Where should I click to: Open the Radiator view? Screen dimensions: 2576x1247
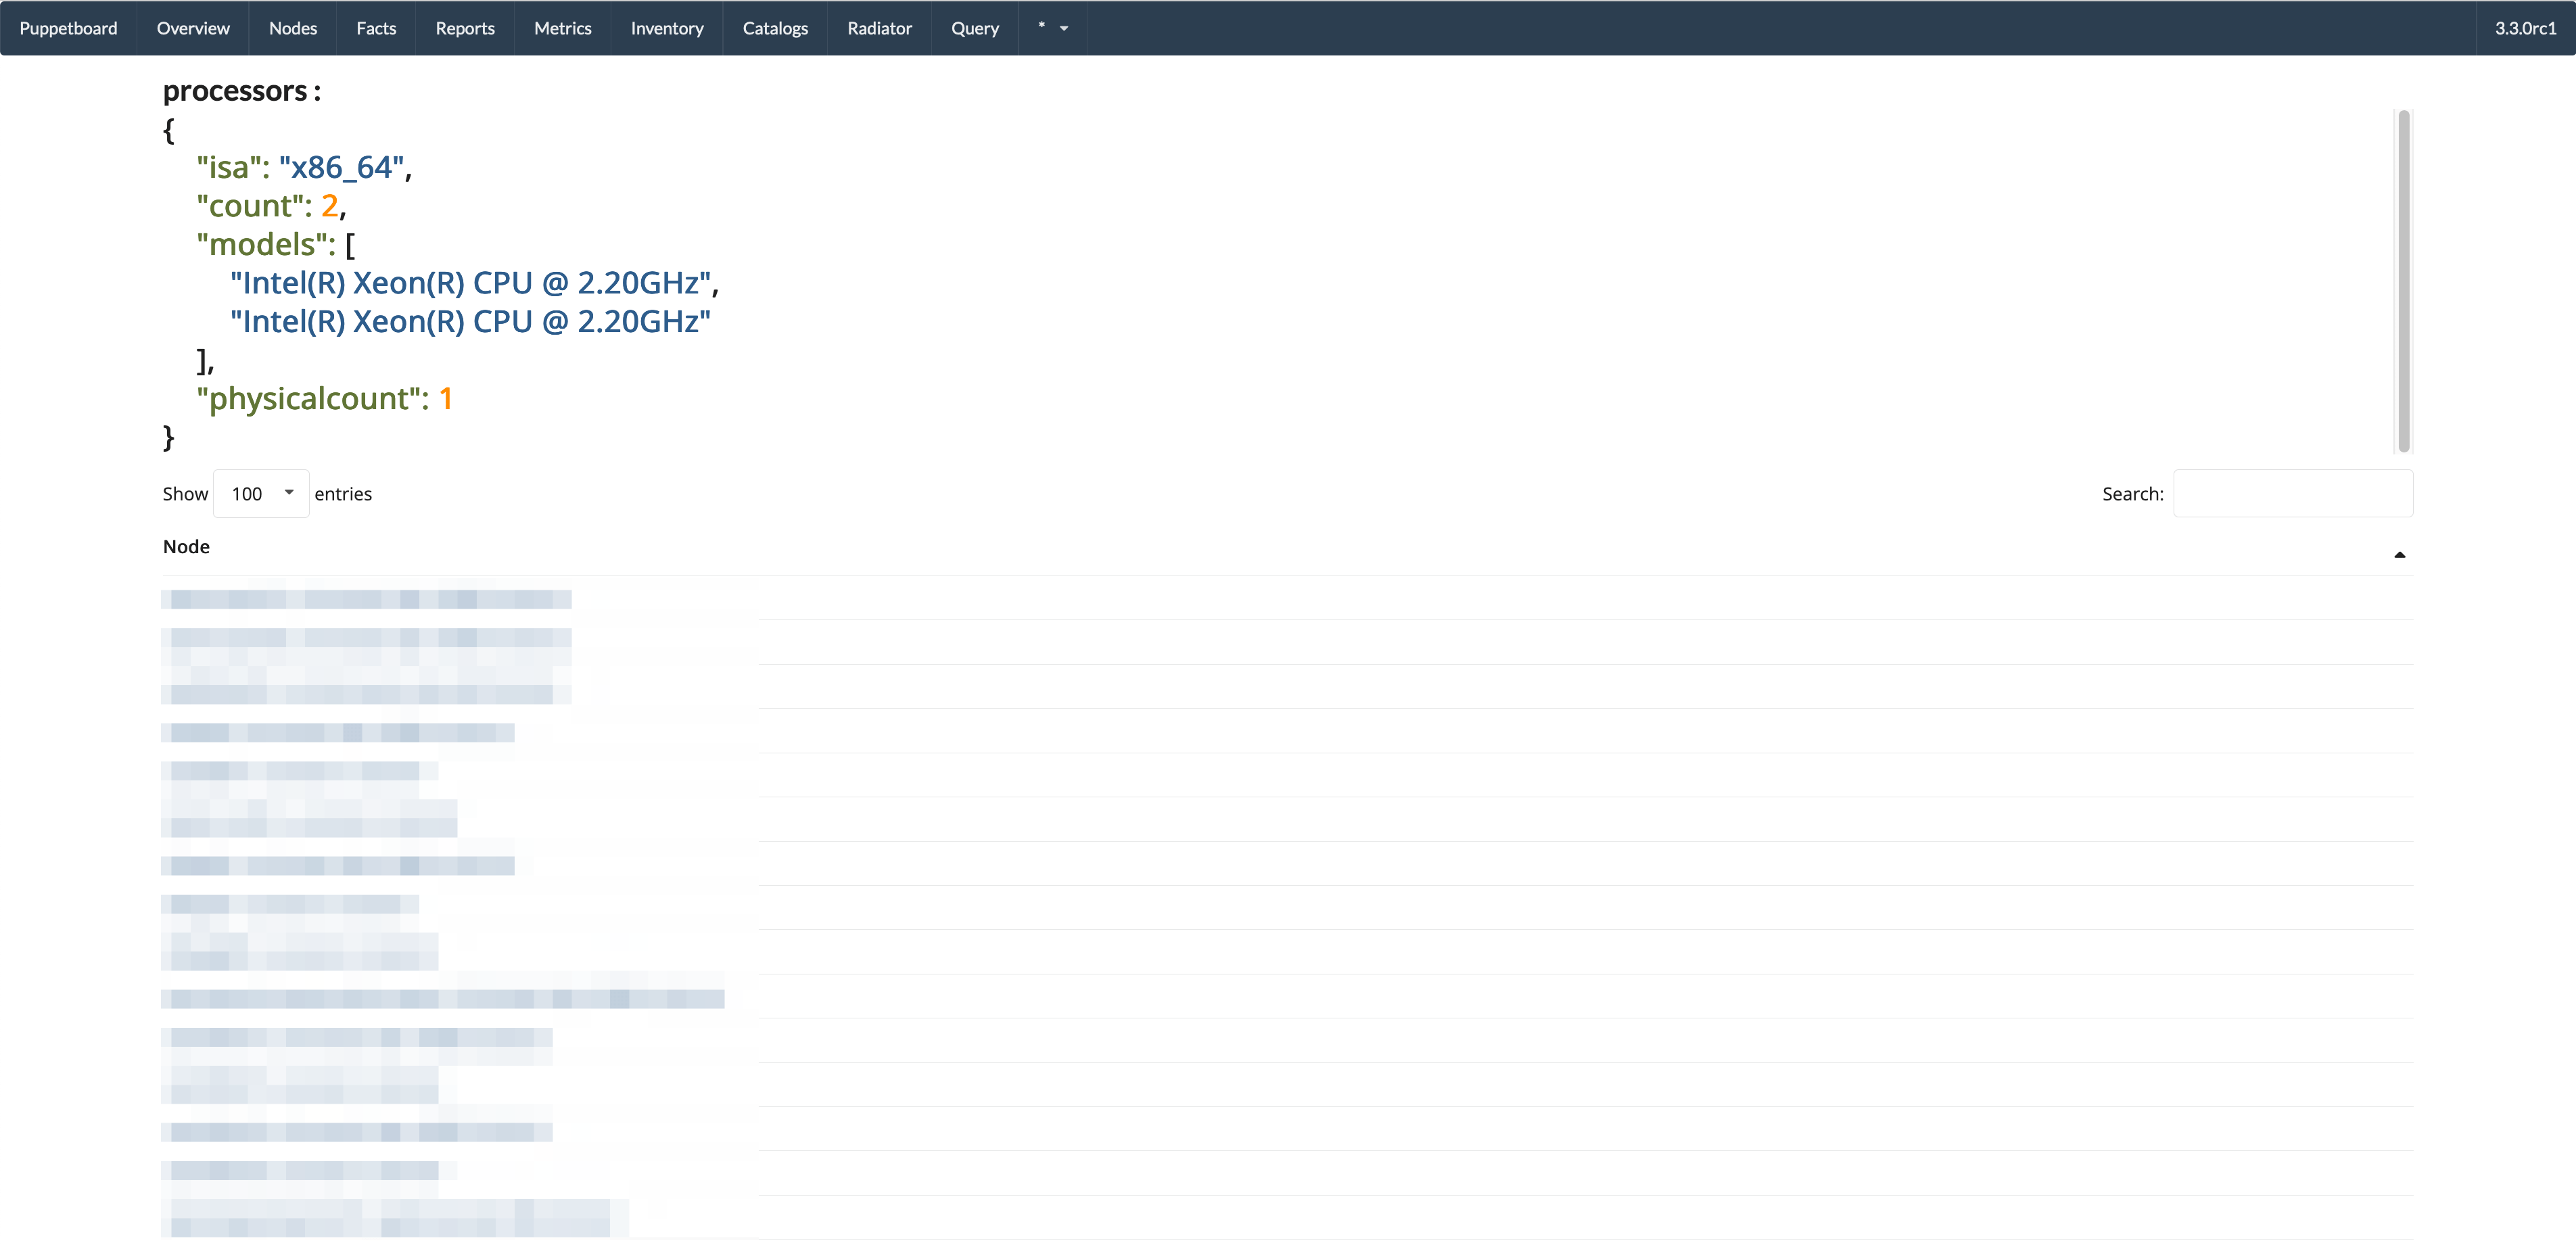[879, 28]
